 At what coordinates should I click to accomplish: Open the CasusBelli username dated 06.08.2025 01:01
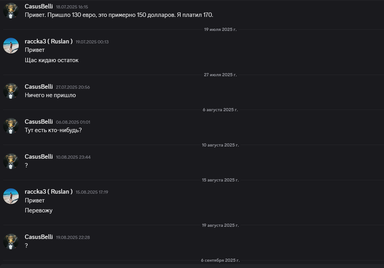click(x=39, y=121)
